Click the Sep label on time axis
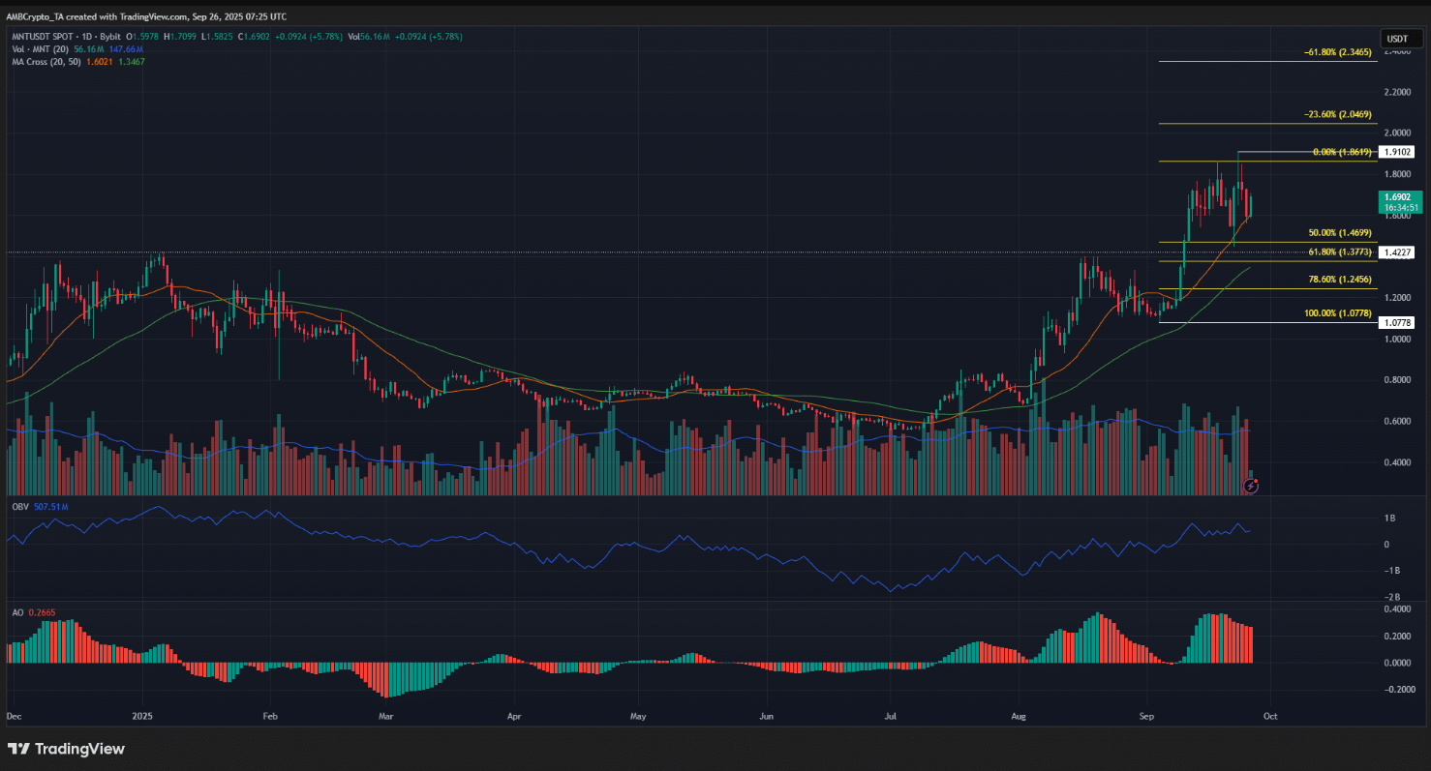 point(1146,717)
